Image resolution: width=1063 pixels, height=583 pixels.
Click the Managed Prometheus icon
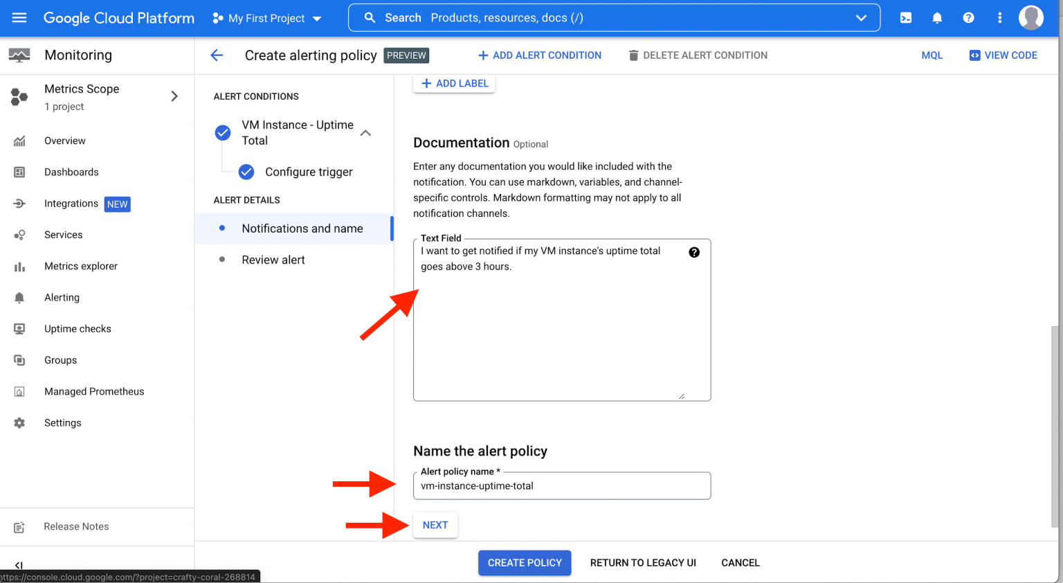pos(19,392)
